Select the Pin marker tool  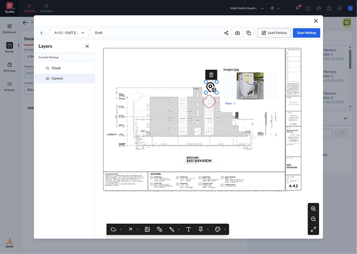point(201,229)
